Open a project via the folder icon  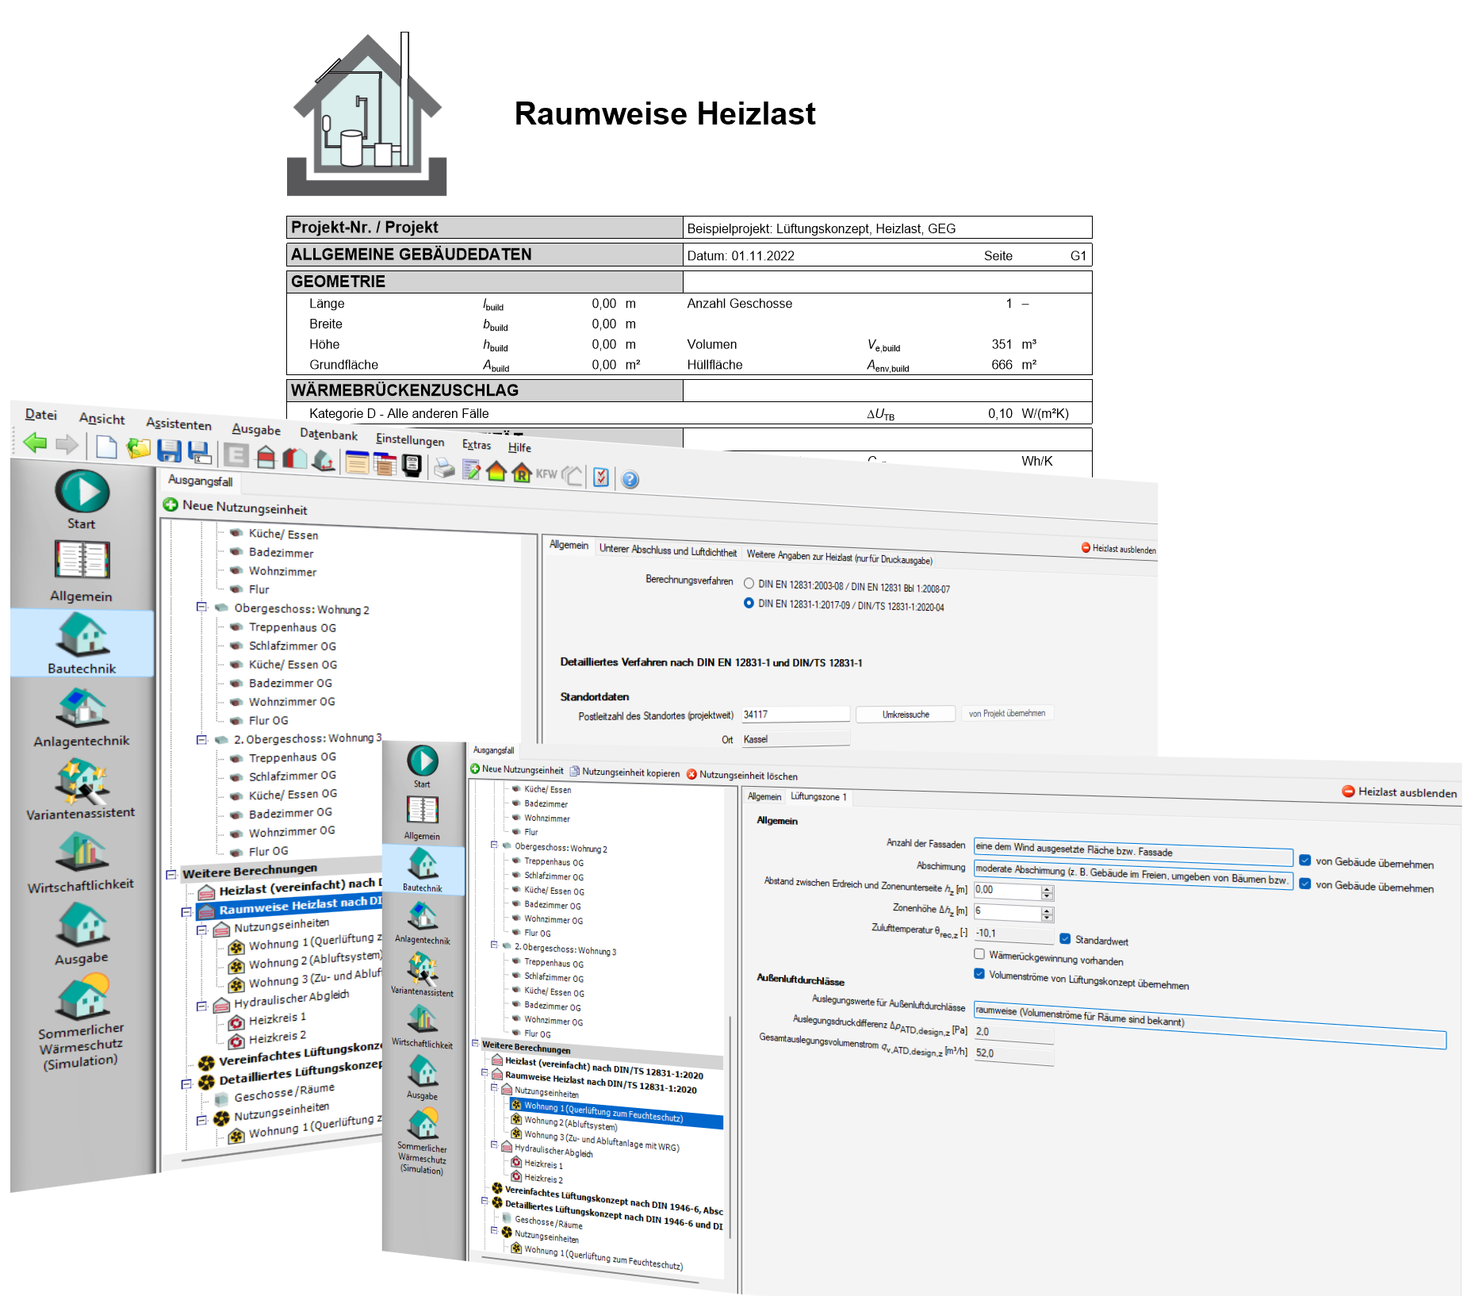[x=139, y=449]
